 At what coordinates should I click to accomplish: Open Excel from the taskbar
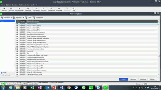[32, 88]
